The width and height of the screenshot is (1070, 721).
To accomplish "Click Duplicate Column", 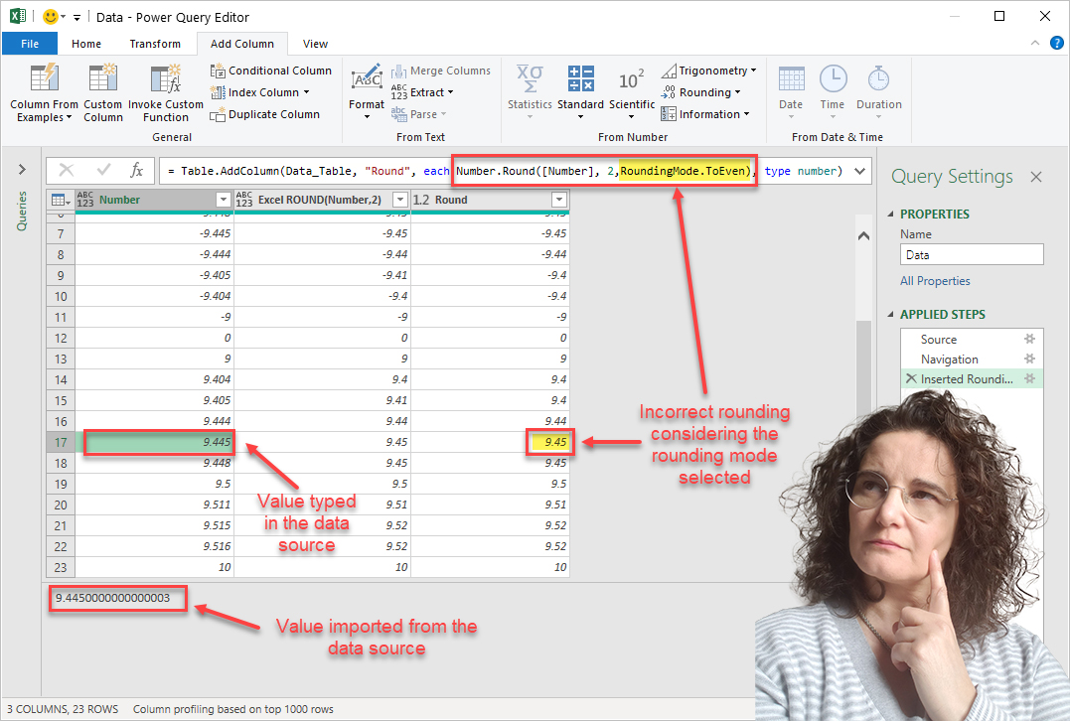I will point(265,114).
